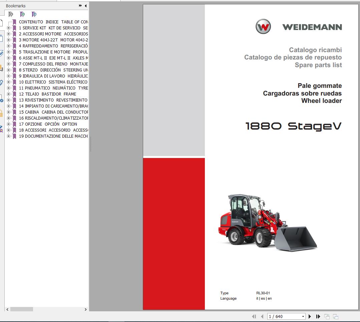The width and height of the screenshot is (360, 322).
Task: Expand the 8 STERZO bookmark
Action: (8, 70)
